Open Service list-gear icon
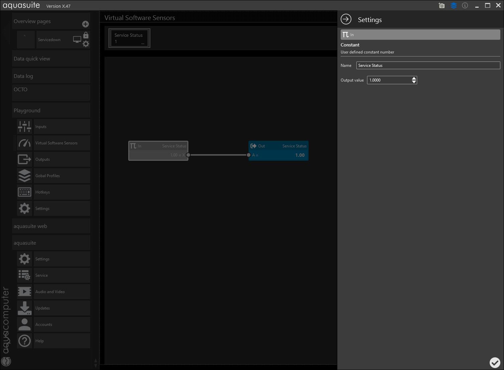The height and width of the screenshot is (370, 504). click(24, 275)
